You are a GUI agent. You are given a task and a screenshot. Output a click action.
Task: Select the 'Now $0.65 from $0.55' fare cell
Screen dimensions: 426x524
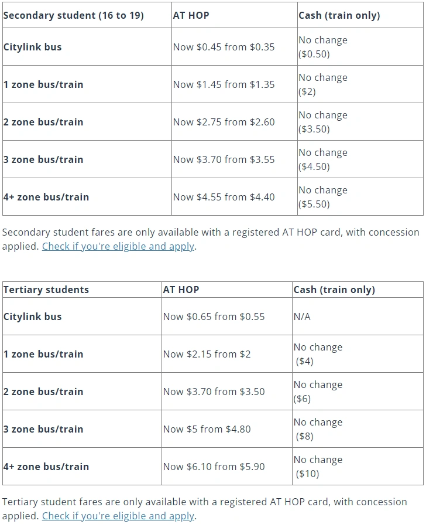tap(214, 317)
